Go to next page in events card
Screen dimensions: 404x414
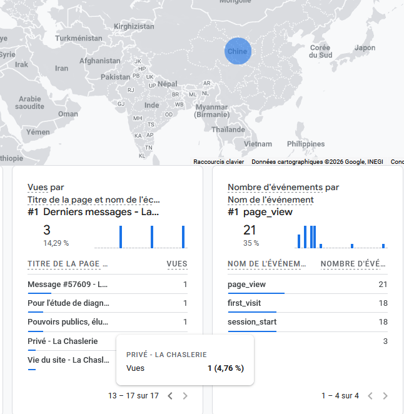[x=385, y=396]
